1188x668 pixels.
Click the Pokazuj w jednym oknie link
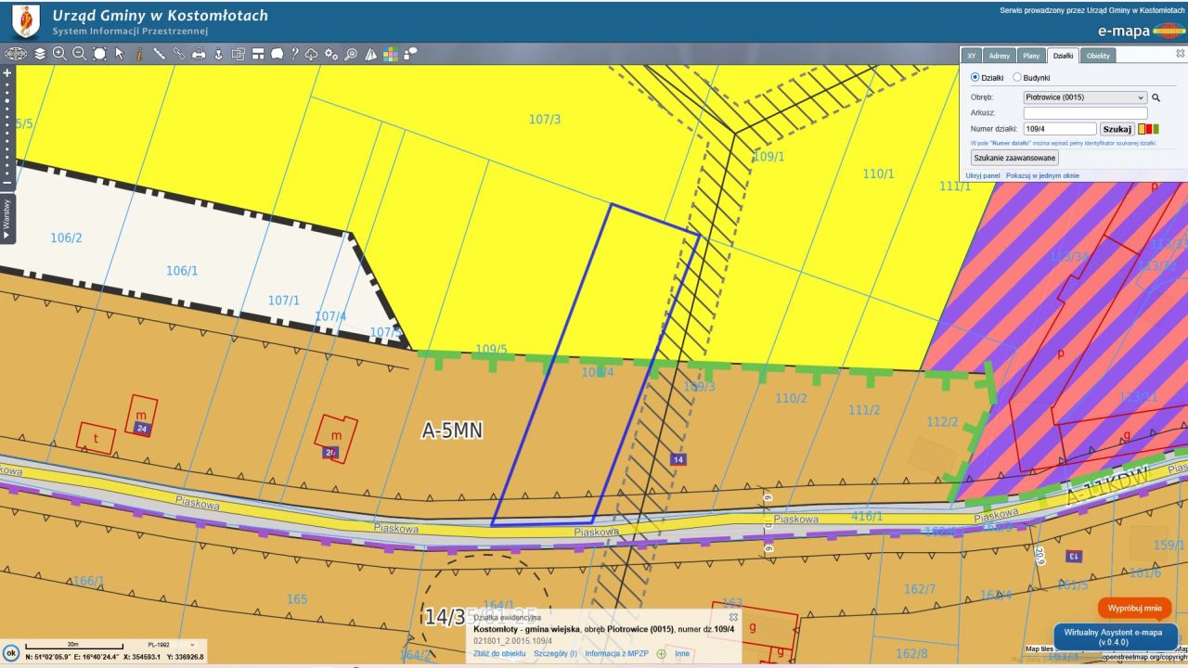[x=1042, y=175]
